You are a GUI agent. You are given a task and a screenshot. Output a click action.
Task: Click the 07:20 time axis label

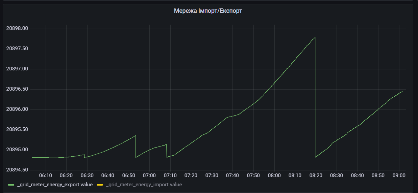click(191, 175)
